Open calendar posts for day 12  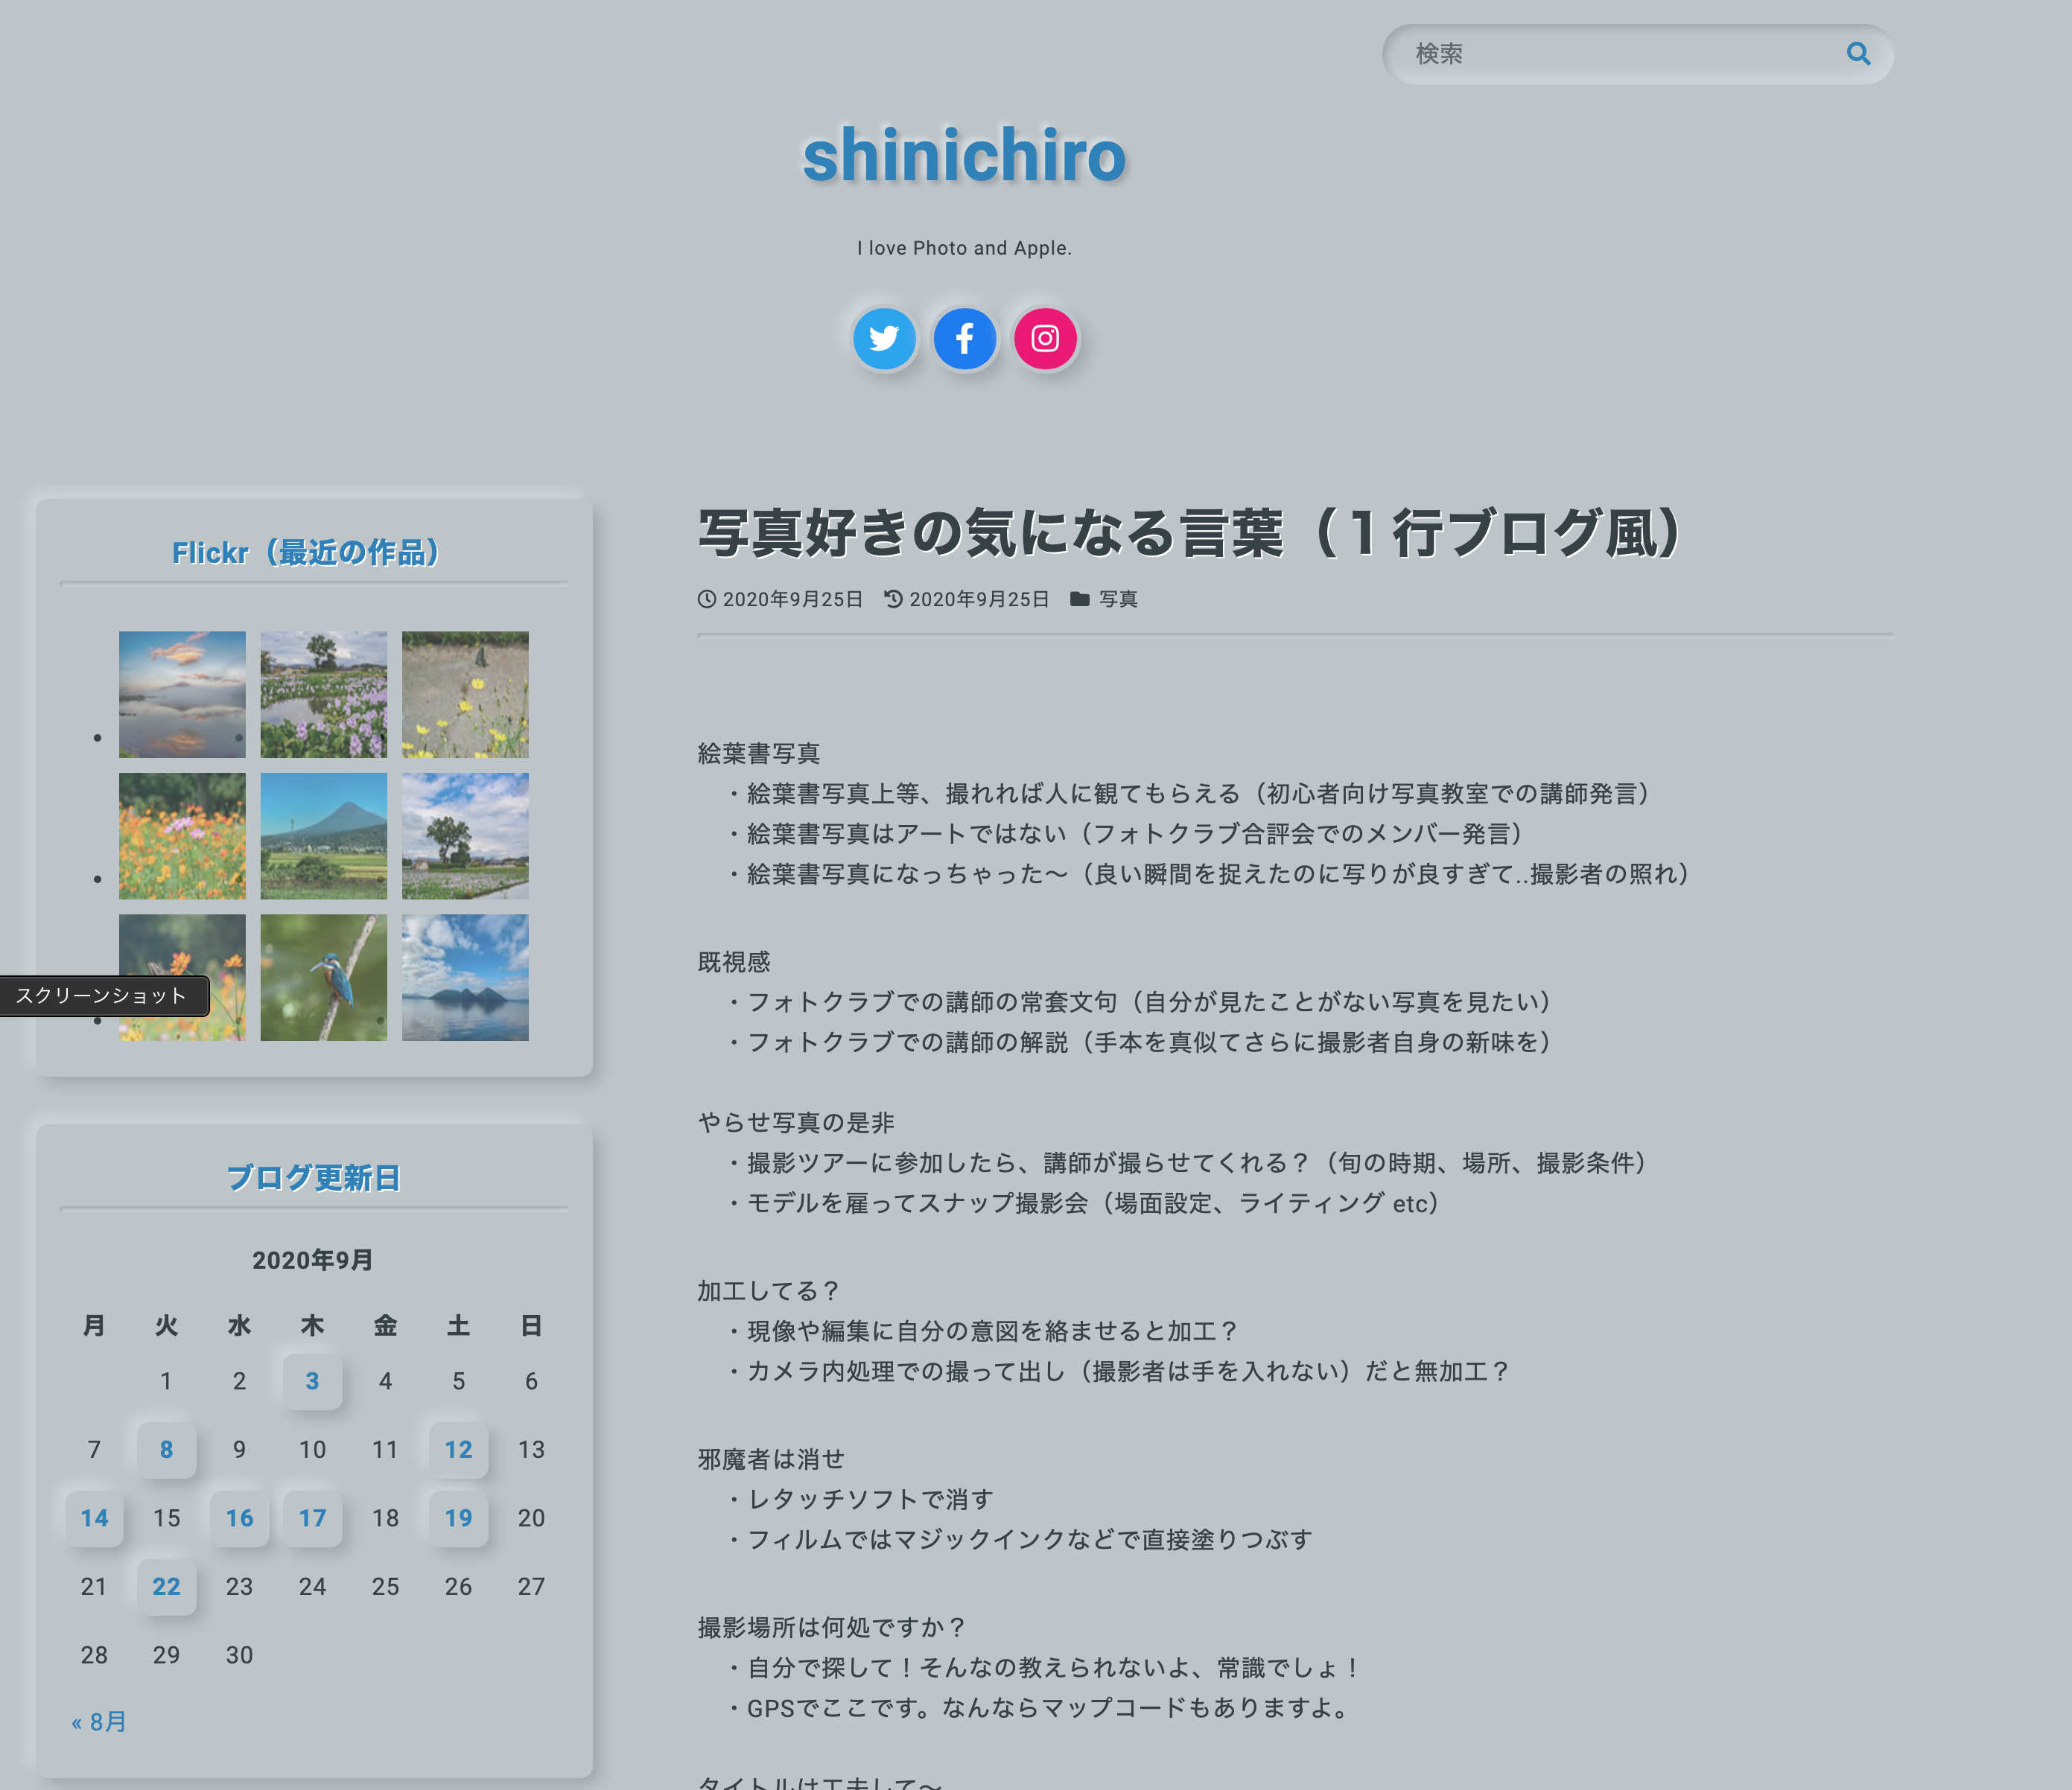point(458,1449)
